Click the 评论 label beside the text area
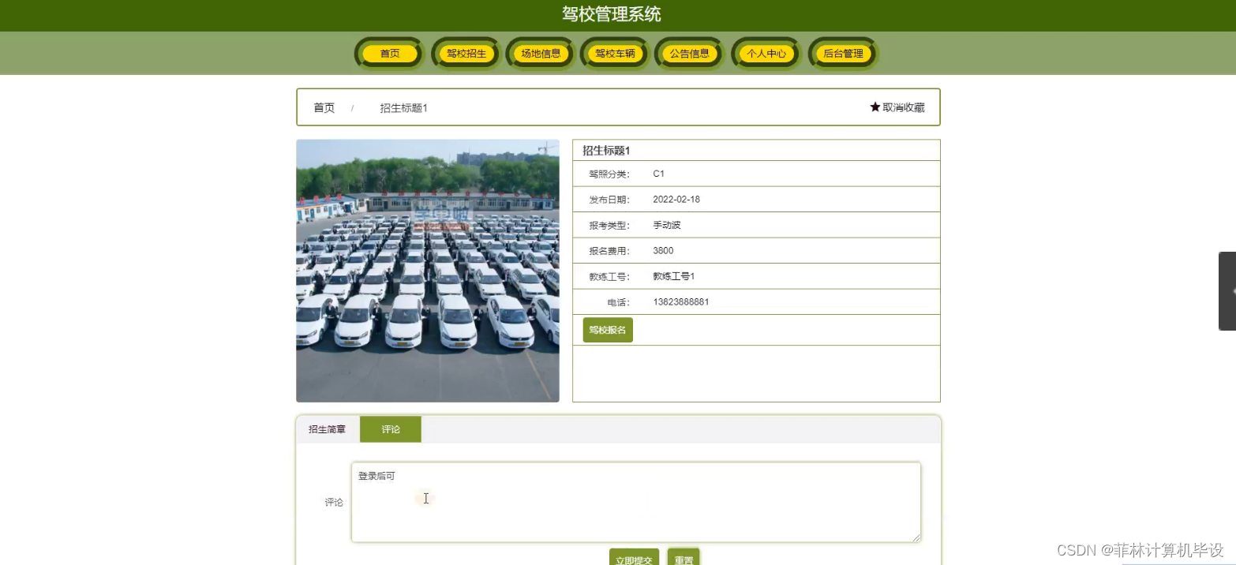 point(334,502)
